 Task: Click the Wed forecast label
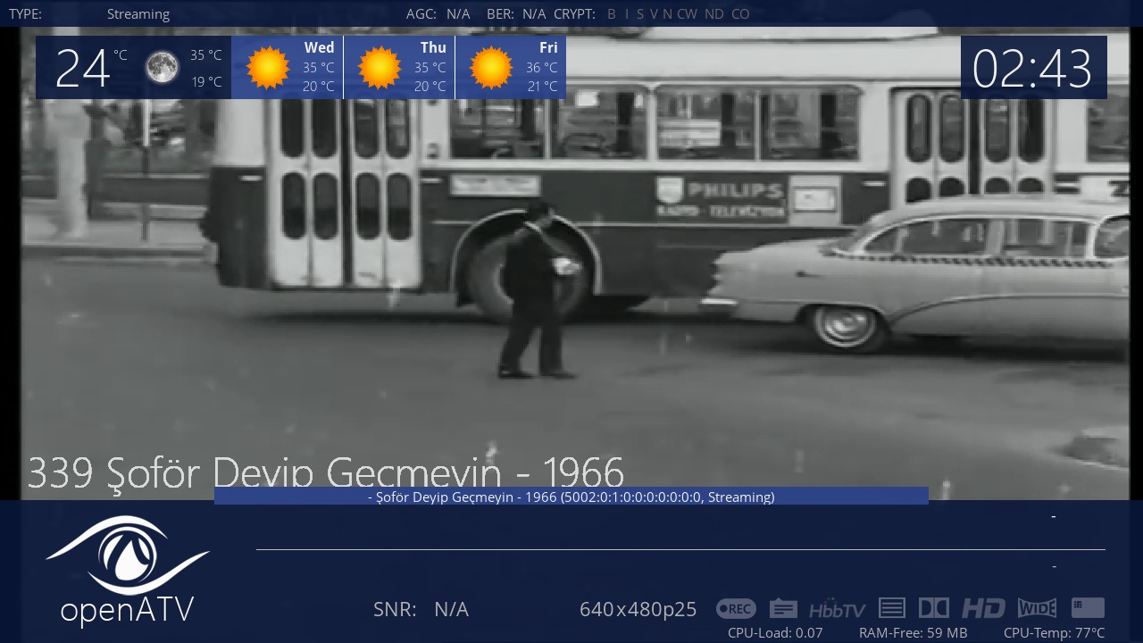(x=319, y=48)
